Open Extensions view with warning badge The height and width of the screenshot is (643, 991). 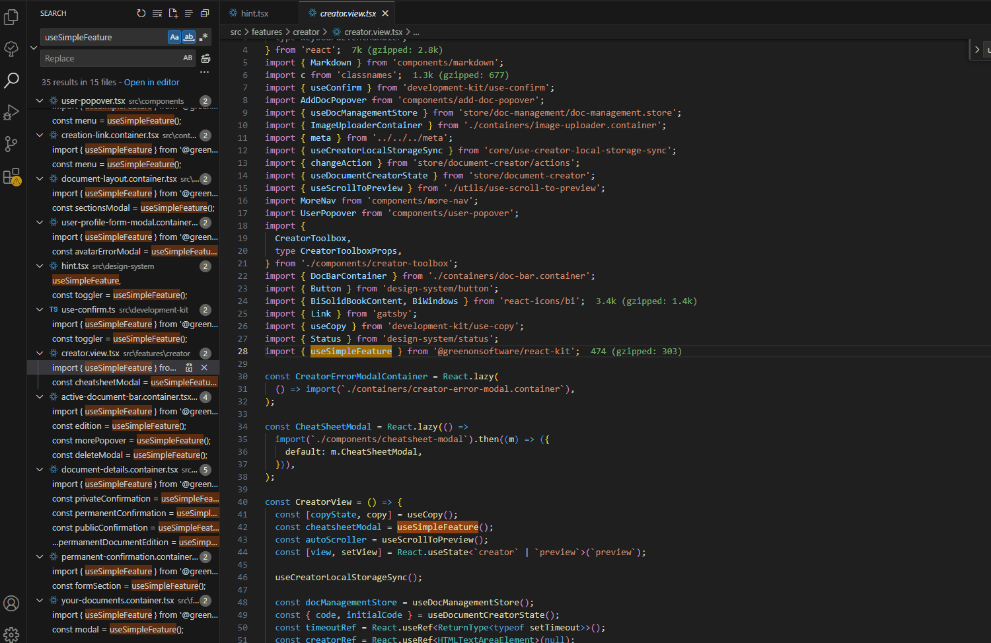(11, 176)
